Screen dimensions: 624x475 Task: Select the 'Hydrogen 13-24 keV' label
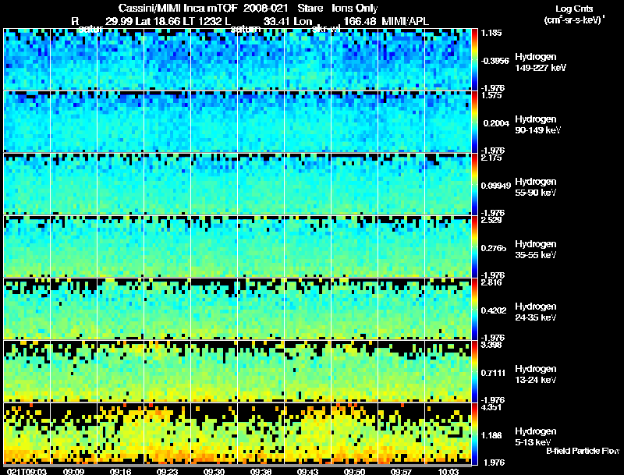pos(536,374)
